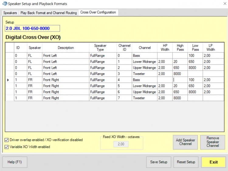Click High Pass cell of Channel 4 Bass
The width and height of the screenshot is (228, 171).
[x=180, y=80]
